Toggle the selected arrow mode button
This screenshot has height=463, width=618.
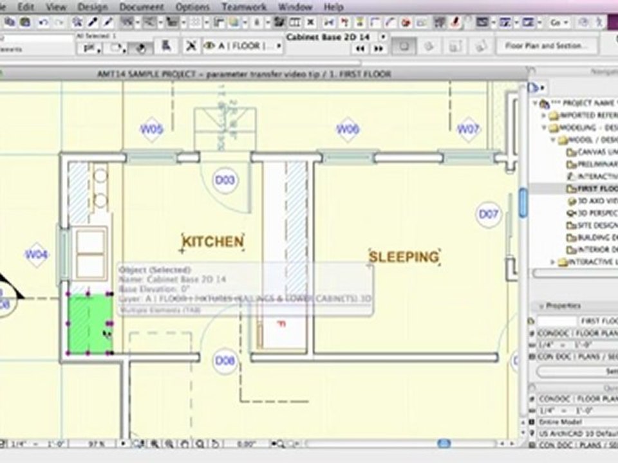(141, 48)
